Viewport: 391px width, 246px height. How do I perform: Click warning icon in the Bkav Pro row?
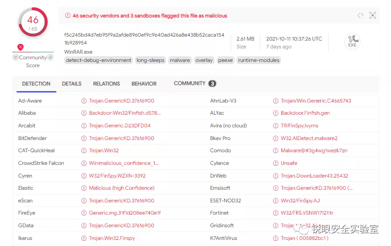[x=276, y=138]
